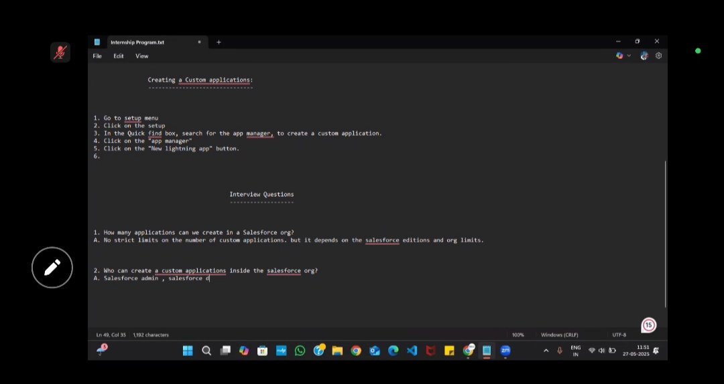Click the Ln 49, Col 35 indicator

click(x=111, y=334)
